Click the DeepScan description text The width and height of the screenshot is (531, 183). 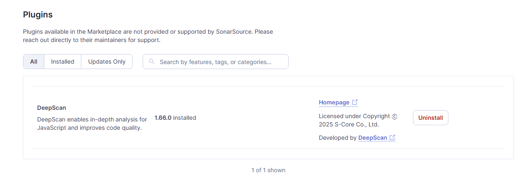(x=92, y=124)
